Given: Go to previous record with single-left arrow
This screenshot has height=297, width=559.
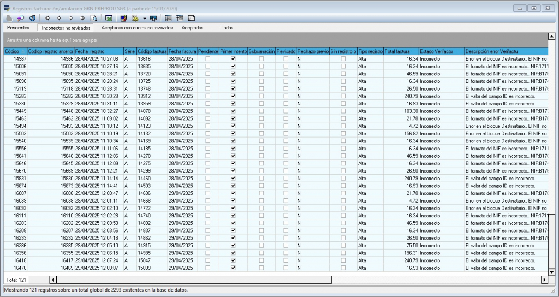Looking at the screenshot, I should (x=59, y=18).
